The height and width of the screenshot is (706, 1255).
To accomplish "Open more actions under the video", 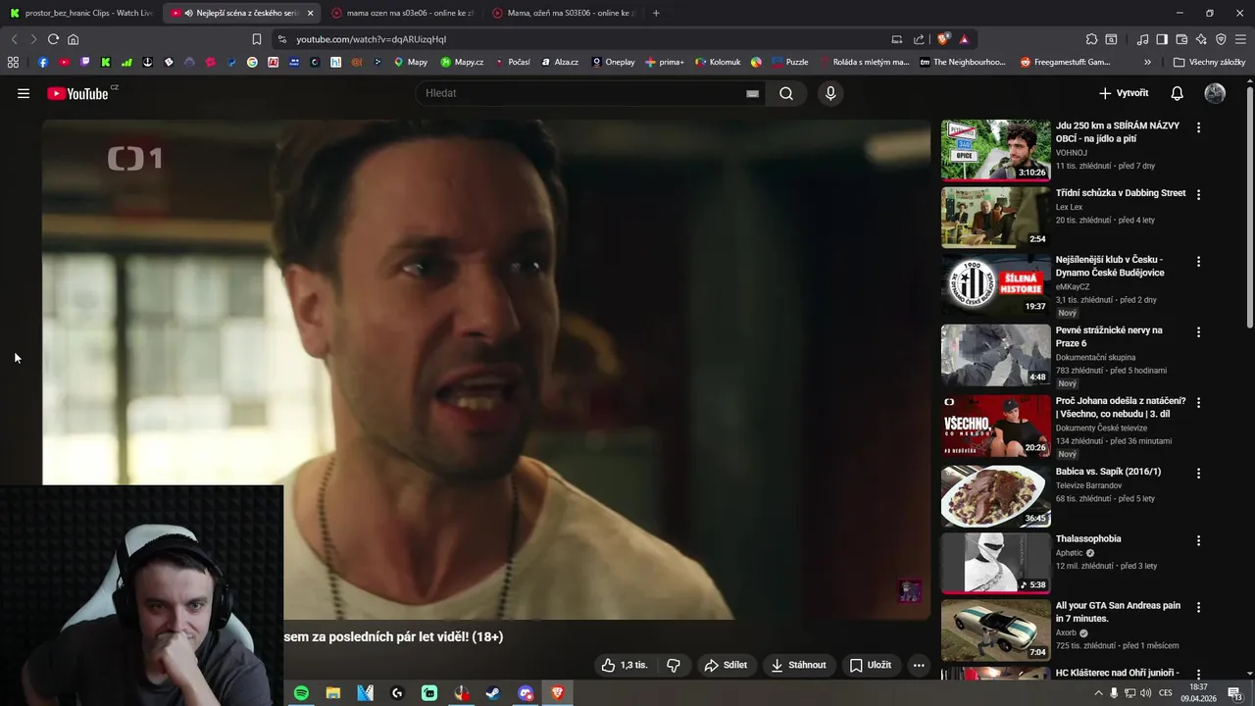I will pos(919,665).
